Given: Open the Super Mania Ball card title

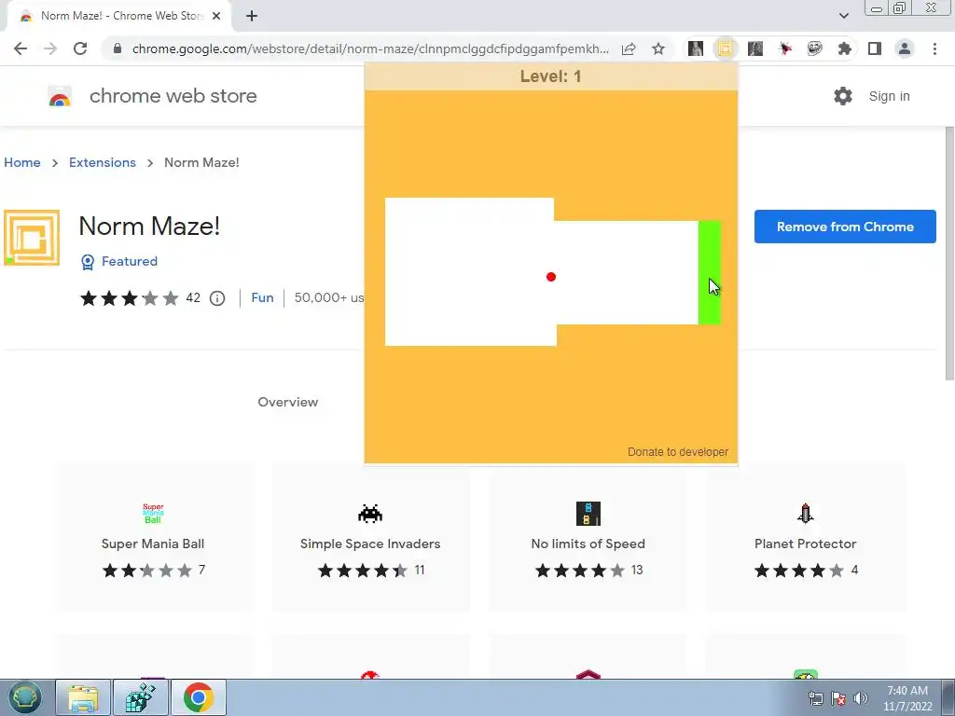Looking at the screenshot, I should [x=153, y=544].
